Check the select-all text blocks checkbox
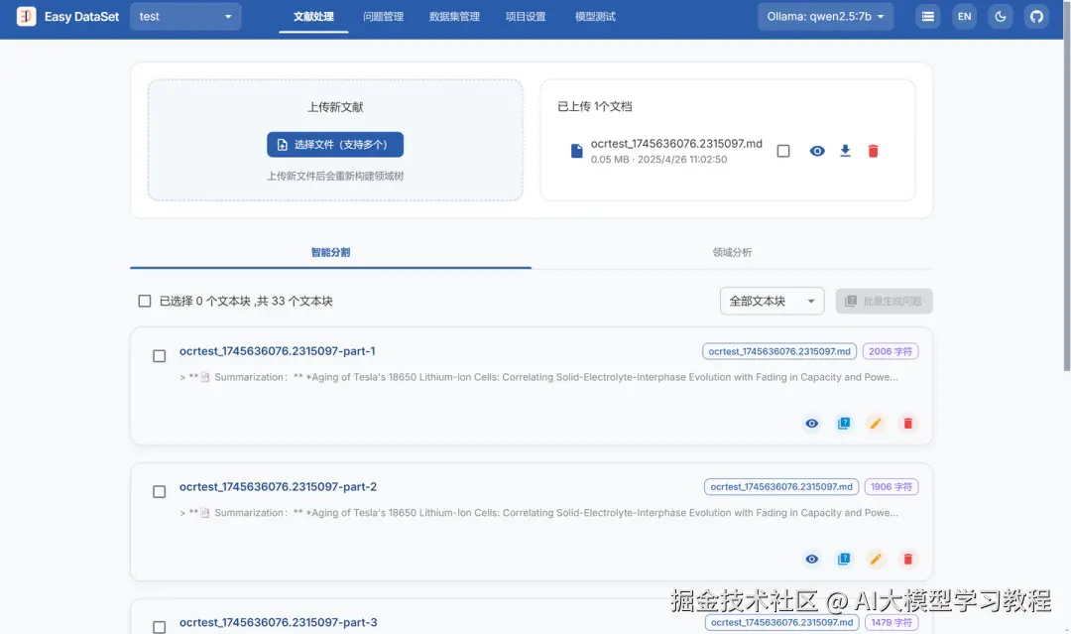 coord(144,301)
